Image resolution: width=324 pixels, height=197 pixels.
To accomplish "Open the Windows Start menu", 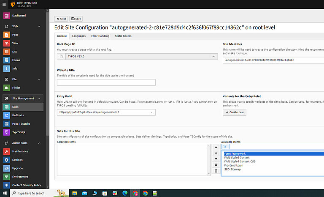I will pos(5,193).
